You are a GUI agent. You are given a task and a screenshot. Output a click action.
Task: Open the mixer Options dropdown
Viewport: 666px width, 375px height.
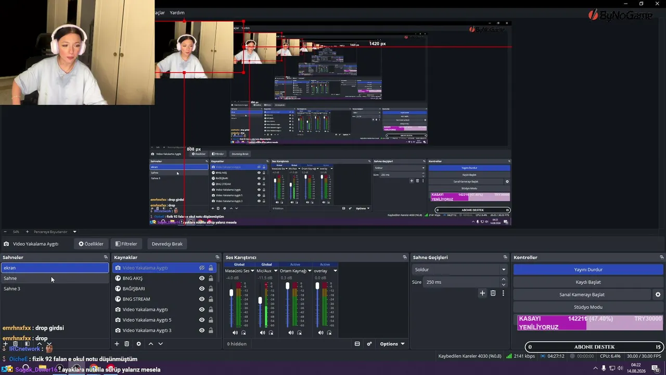point(392,344)
